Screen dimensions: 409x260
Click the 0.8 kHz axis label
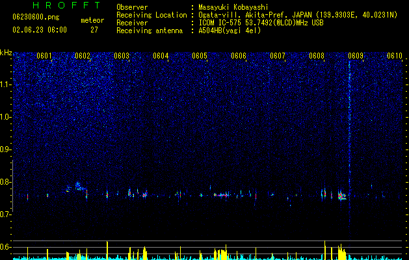pos(6,182)
